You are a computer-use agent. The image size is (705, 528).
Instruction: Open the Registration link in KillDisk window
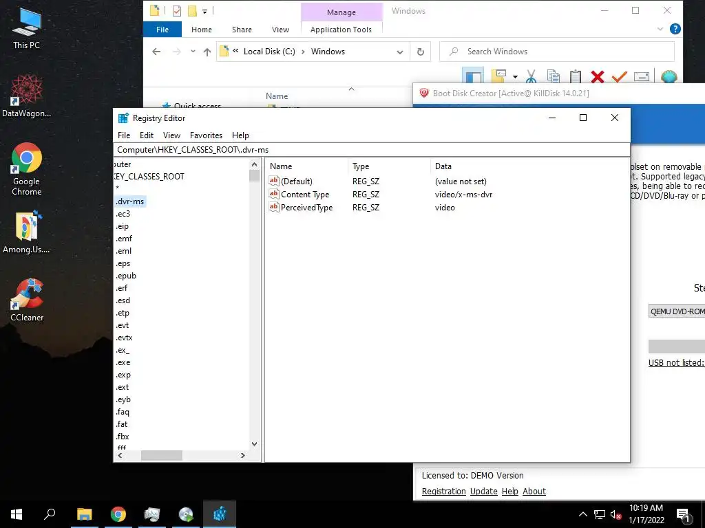[x=444, y=491]
